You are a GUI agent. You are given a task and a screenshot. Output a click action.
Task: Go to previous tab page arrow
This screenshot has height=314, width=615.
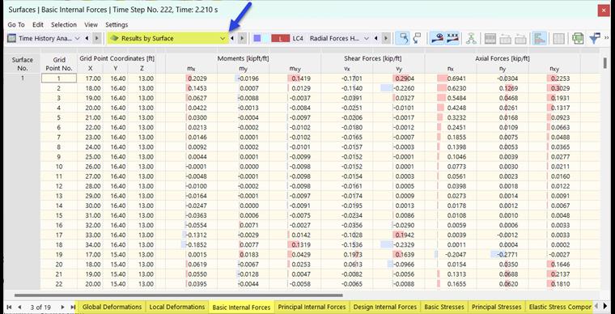(x=19, y=307)
